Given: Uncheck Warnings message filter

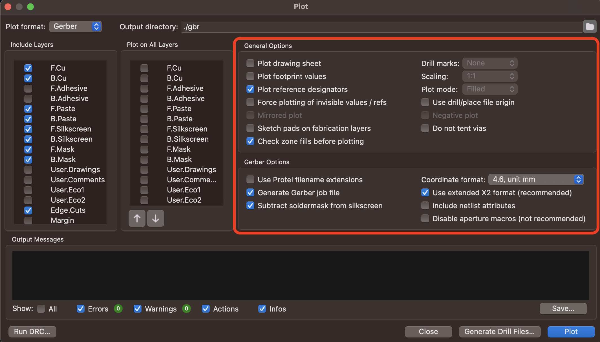Looking at the screenshot, I should (x=138, y=309).
